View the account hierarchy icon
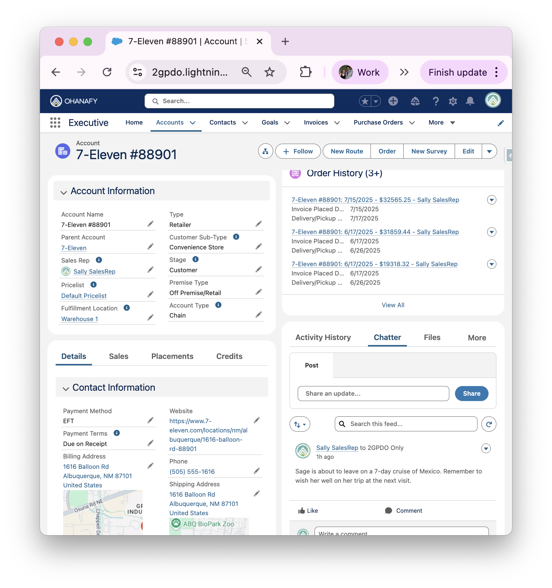This screenshot has height=588, width=552. tap(265, 151)
